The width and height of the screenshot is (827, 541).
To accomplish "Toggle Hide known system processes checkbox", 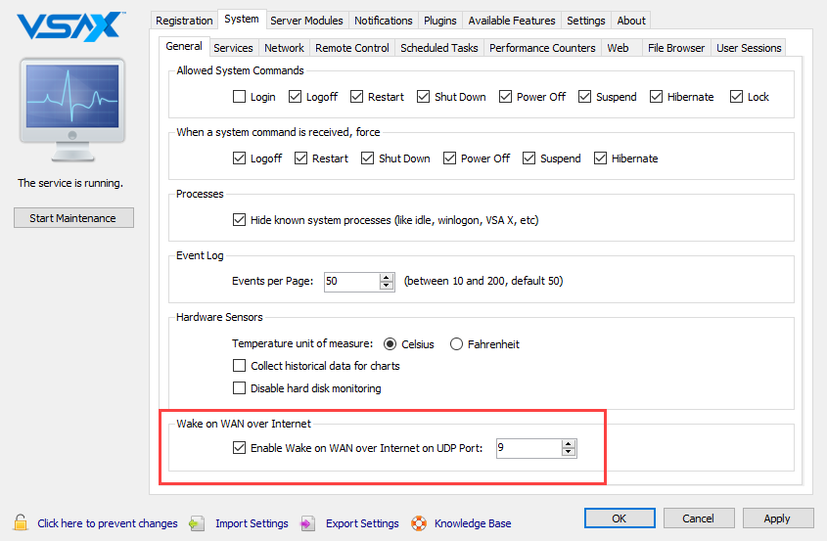I will coord(240,220).
